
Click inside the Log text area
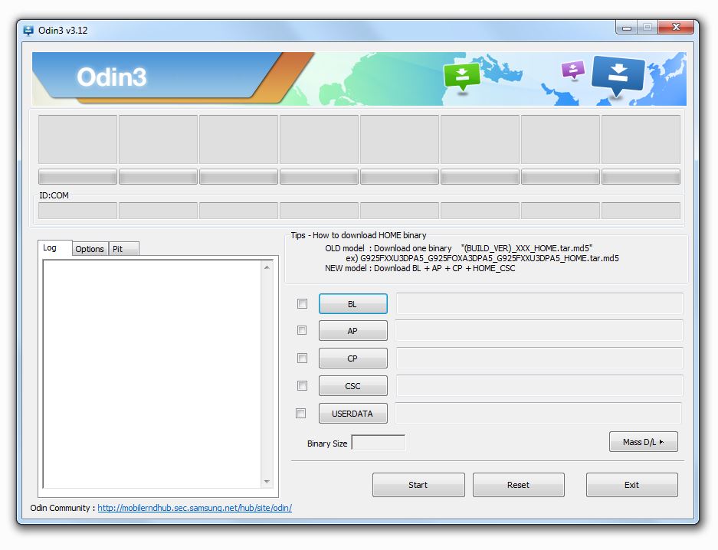152,375
